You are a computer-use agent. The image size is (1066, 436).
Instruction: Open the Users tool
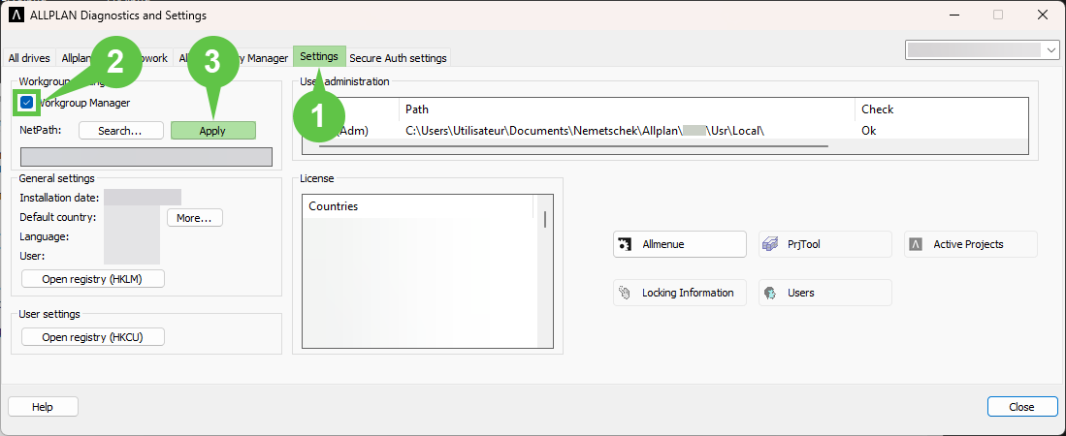click(825, 293)
